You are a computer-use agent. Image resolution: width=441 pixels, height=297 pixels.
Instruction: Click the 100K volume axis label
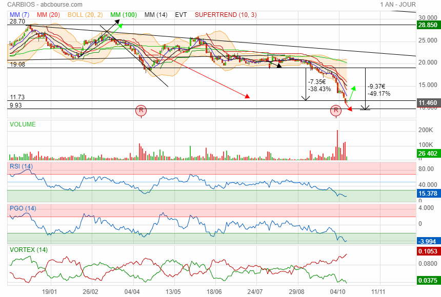[x=426, y=145]
